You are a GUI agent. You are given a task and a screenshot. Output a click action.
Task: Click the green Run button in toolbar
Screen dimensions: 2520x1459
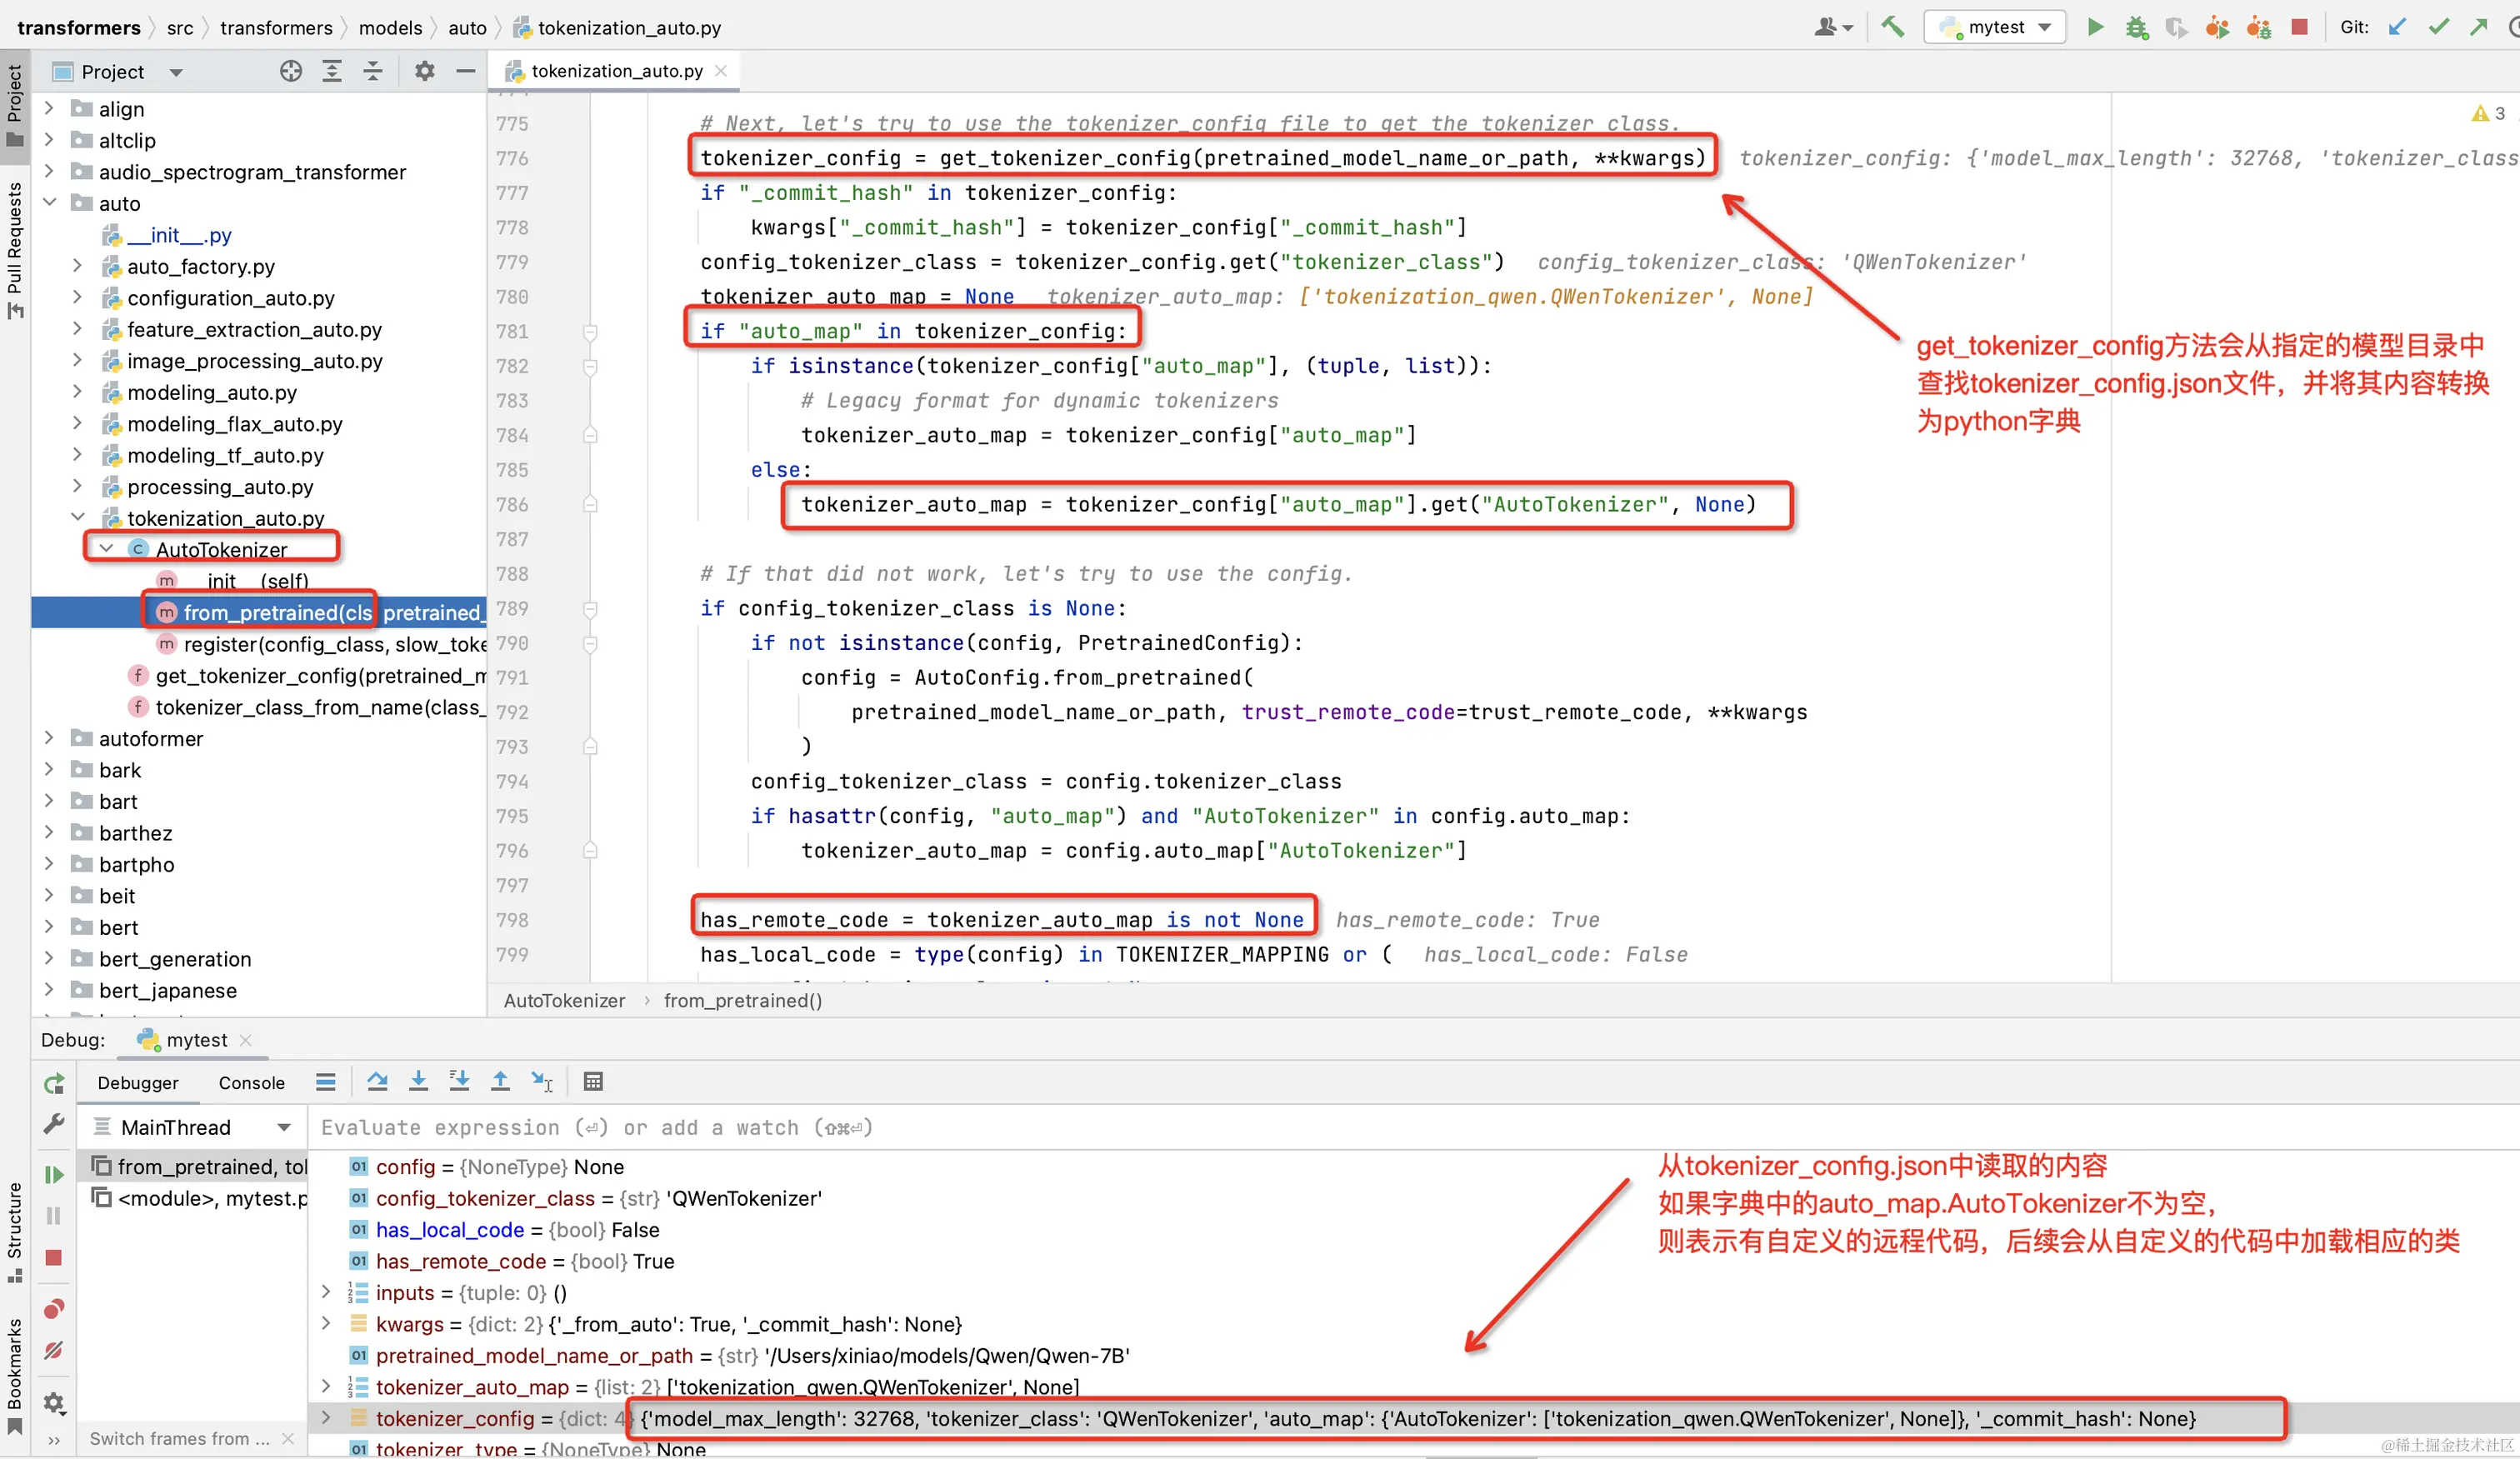(x=2095, y=27)
